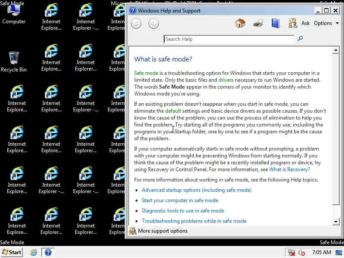Click the Ask people icon
The image size is (344, 258).
pyautogui.click(x=293, y=23)
